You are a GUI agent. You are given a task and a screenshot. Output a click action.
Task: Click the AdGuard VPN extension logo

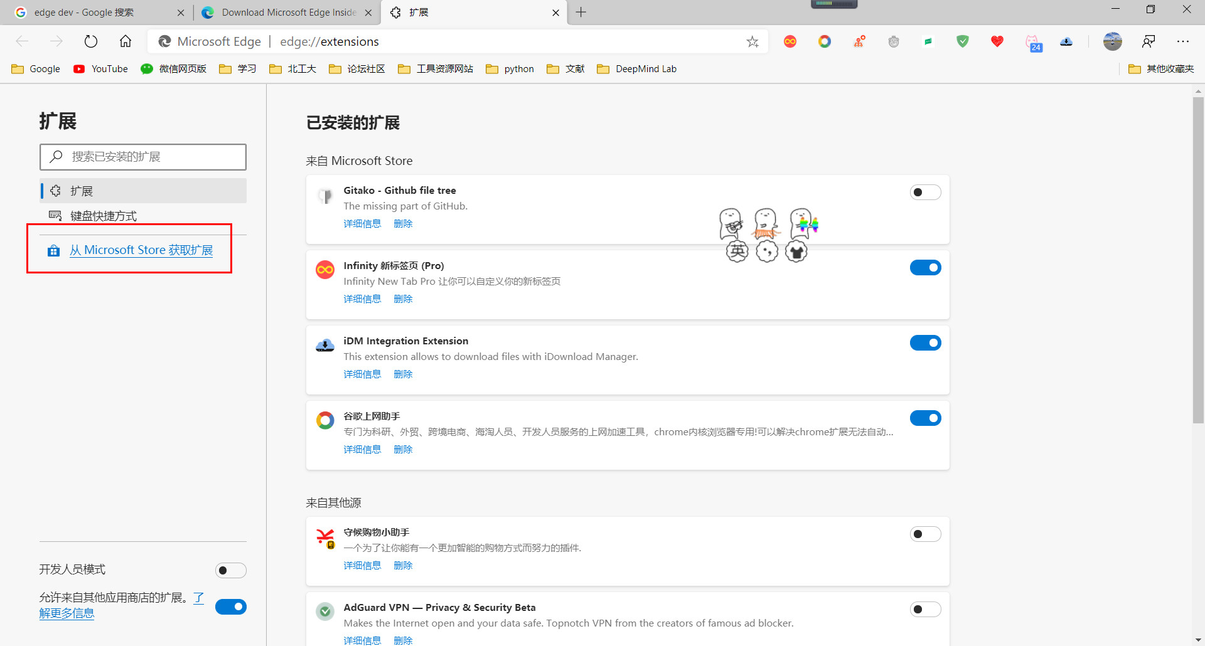(325, 611)
